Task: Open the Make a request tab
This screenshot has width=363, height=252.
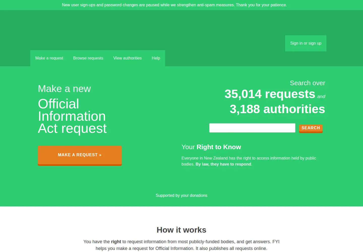Action: (49, 58)
